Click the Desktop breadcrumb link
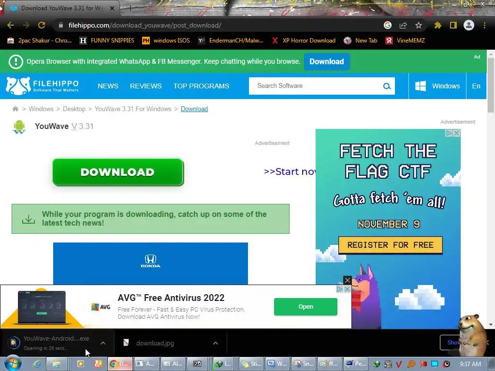Viewport: 495px width, 371px height. (x=74, y=109)
